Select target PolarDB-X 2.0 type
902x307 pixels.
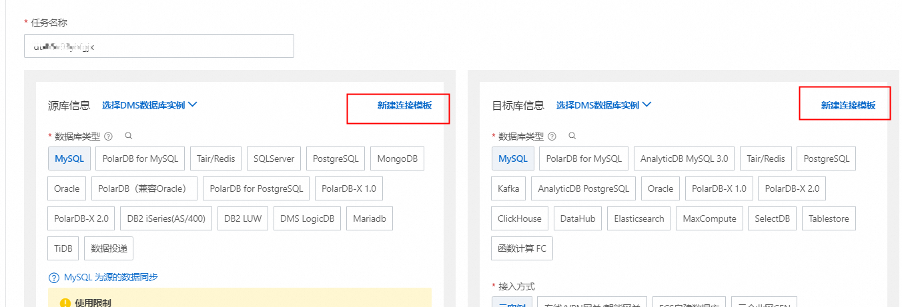(792, 188)
